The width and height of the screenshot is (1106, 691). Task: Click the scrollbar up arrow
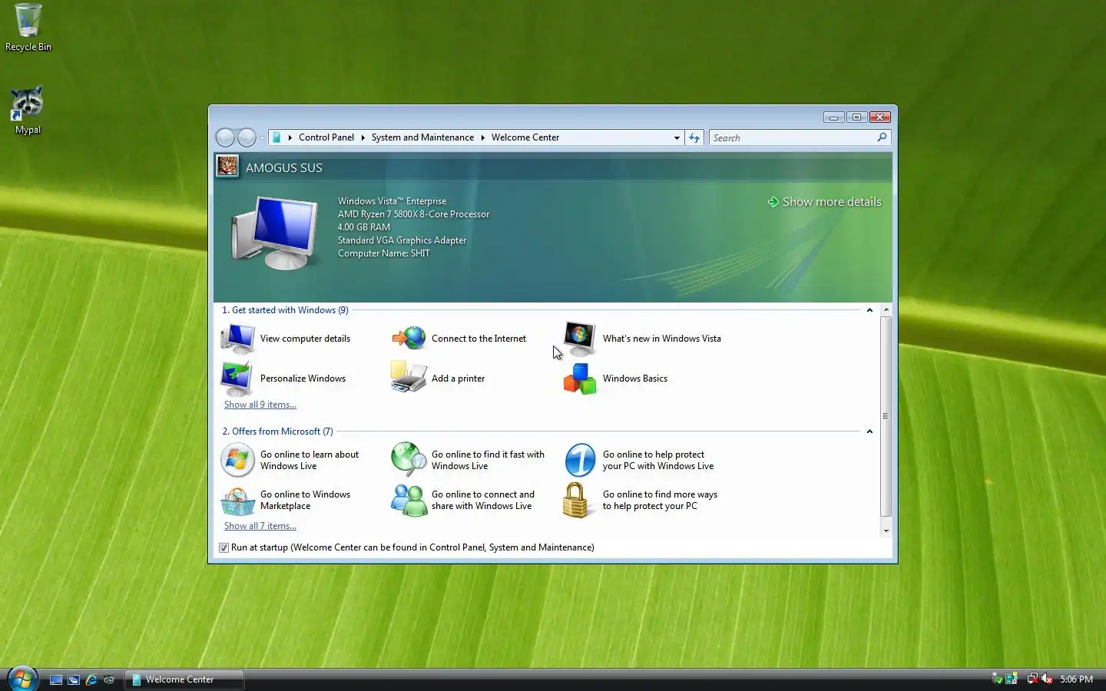pyautogui.click(x=886, y=309)
